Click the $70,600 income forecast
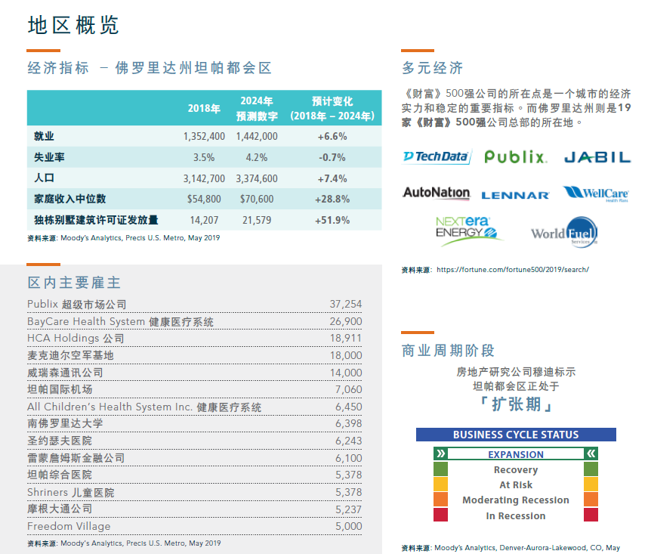The image size is (648, 554). click(x=257, y=200)
